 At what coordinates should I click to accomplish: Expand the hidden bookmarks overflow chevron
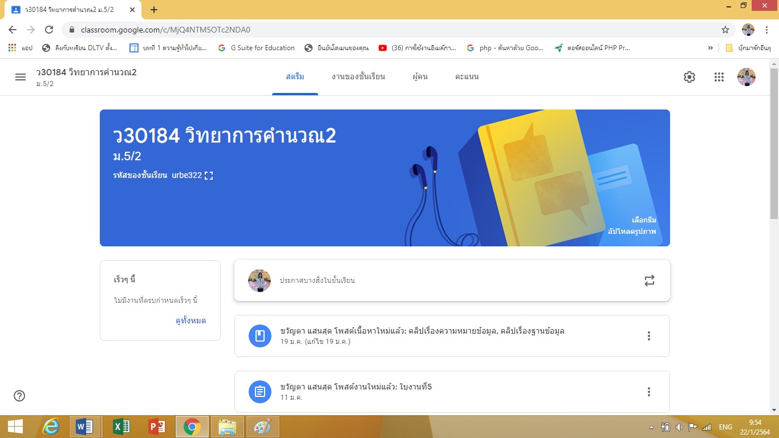point(710,48)
